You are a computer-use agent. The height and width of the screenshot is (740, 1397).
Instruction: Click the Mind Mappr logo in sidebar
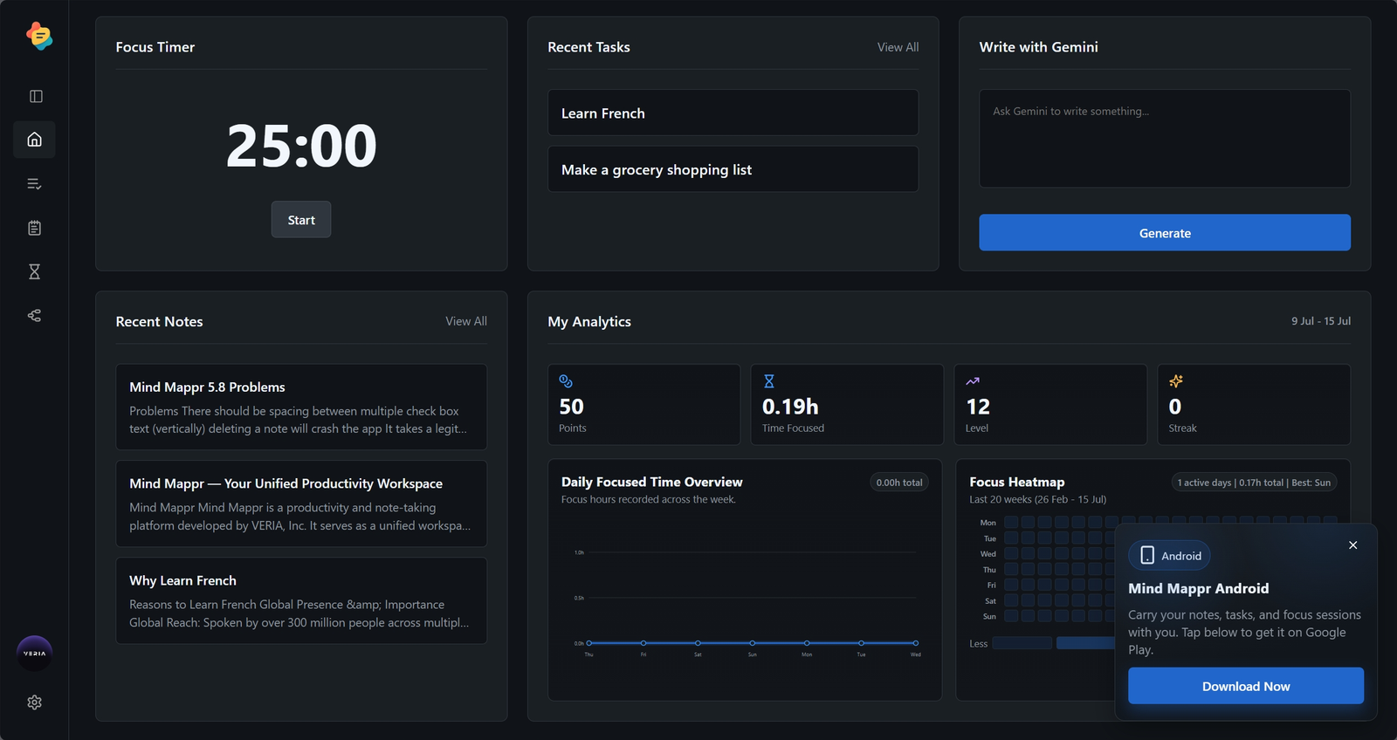[x=38, y=36]
